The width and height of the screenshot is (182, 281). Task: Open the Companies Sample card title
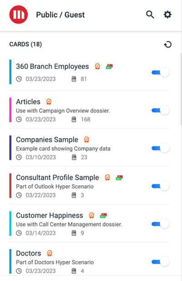pyautogui.click(x=47, y=140)
